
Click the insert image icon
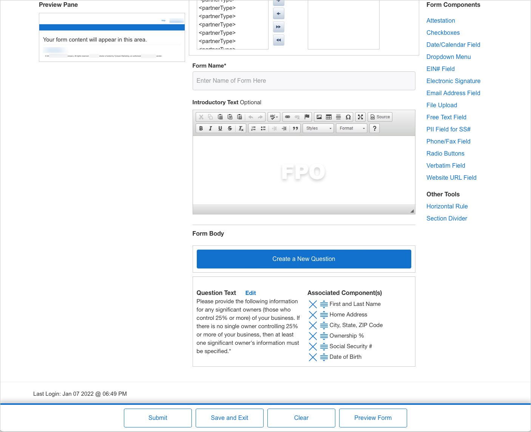tap(319, 117)
